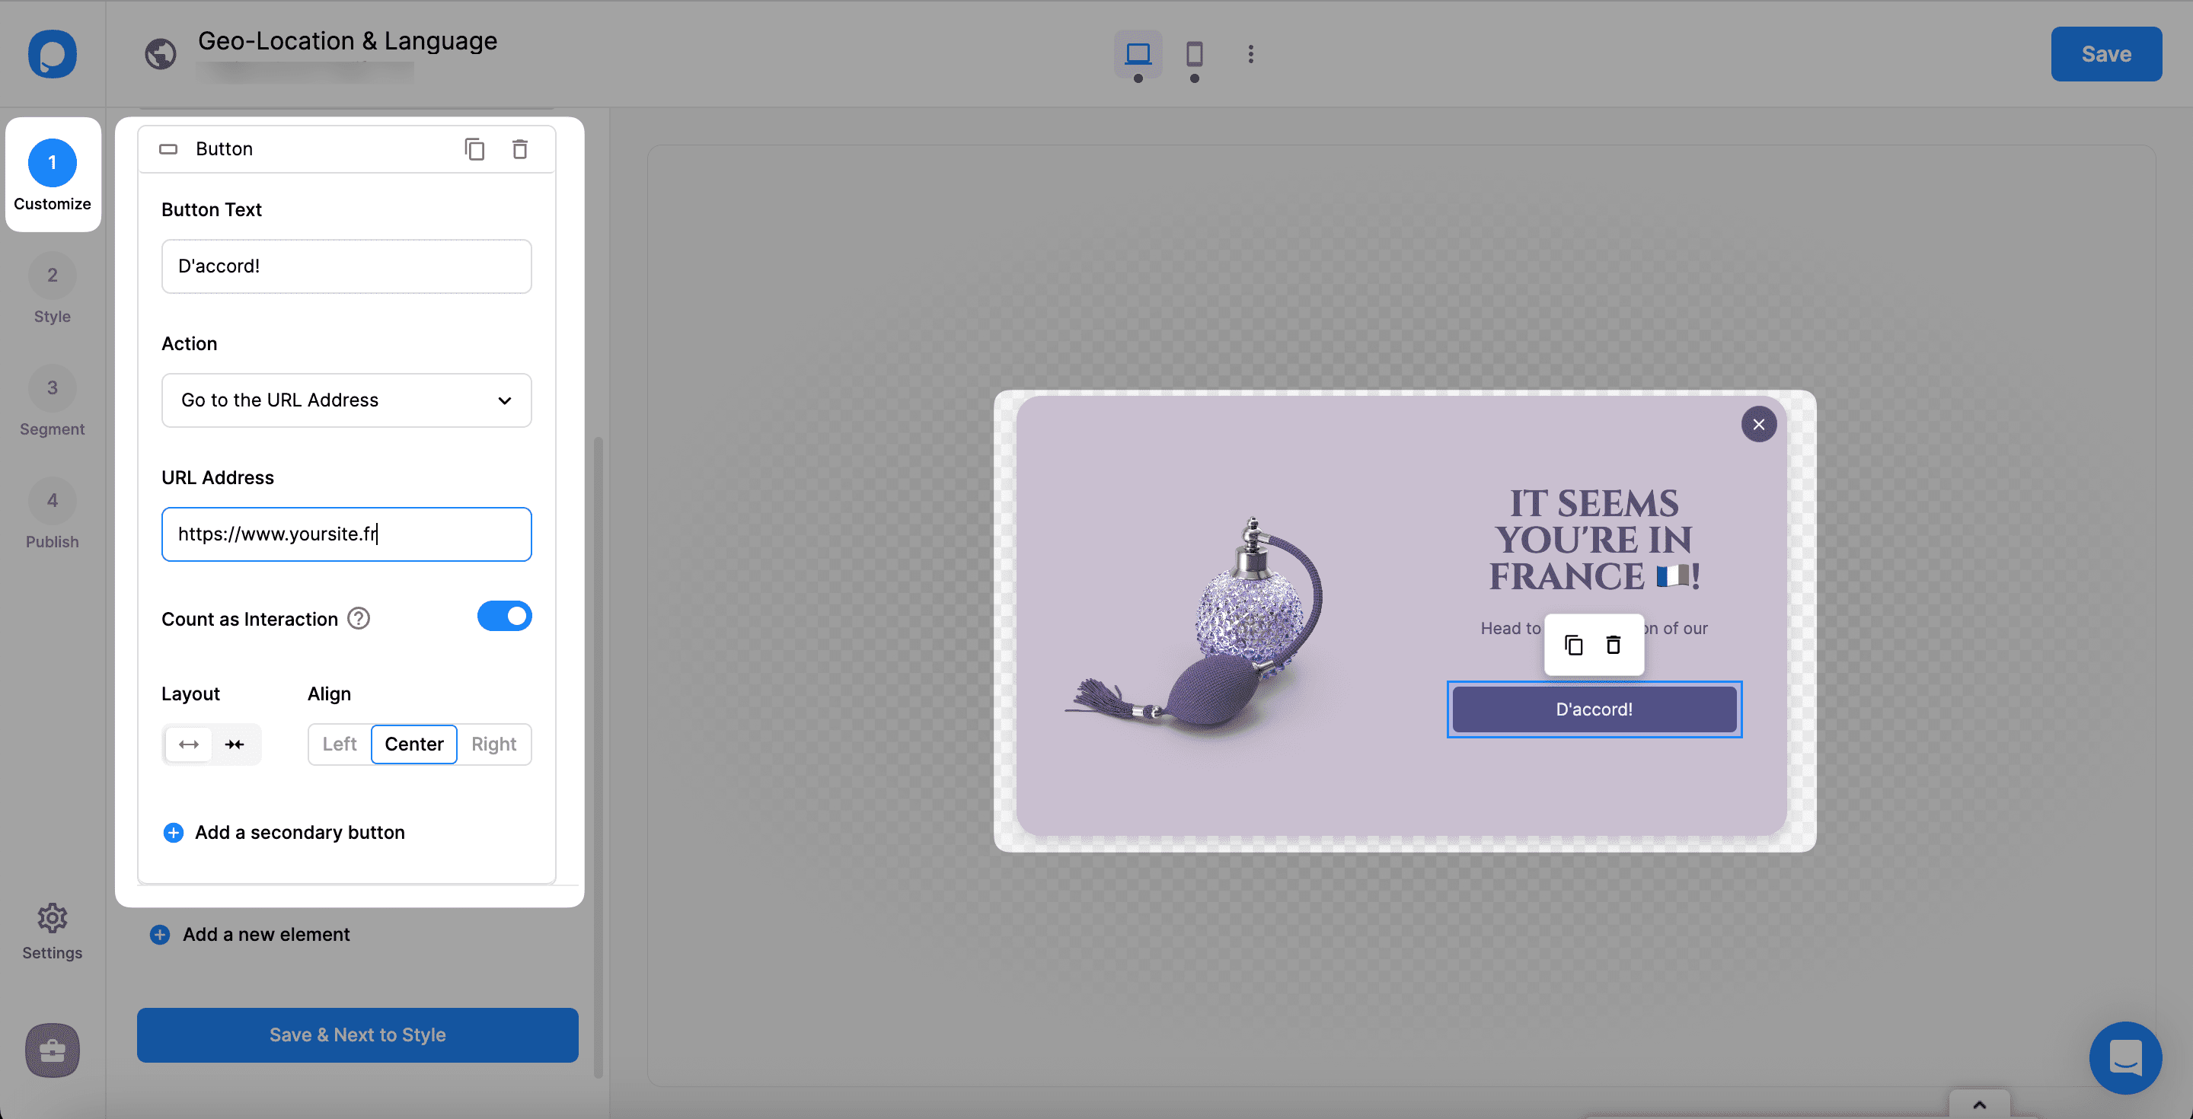
Task: Click Add a new element link
Action: pyautogui.click(x=267, y=934)
